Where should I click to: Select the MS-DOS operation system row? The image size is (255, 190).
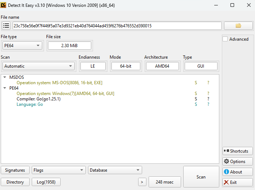pyautogui.click(x=110, y=83)
